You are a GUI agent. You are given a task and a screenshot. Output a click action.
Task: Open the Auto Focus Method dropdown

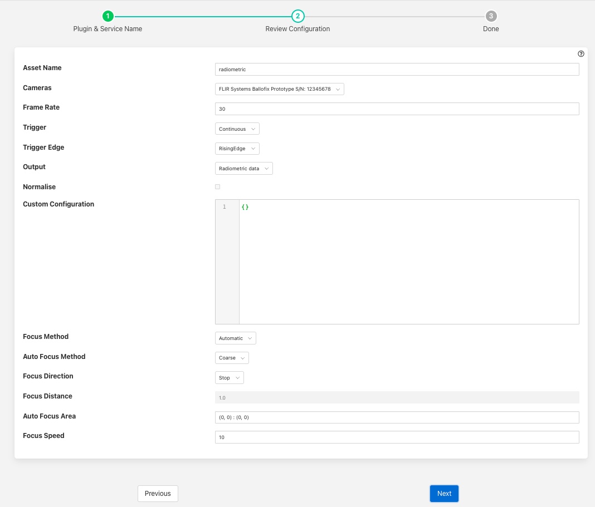pyautogui.click(x=232, y=358)
